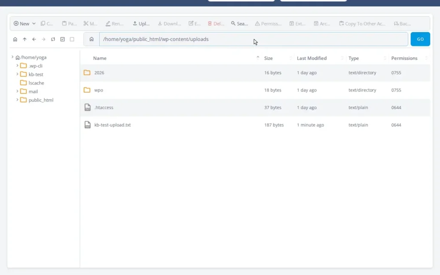Click the Move scissors icon
This screenshot has height=275, width=440.
click(x=86, y=24)
